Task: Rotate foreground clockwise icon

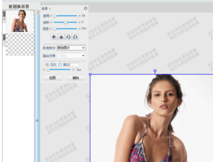Action: 75,37
